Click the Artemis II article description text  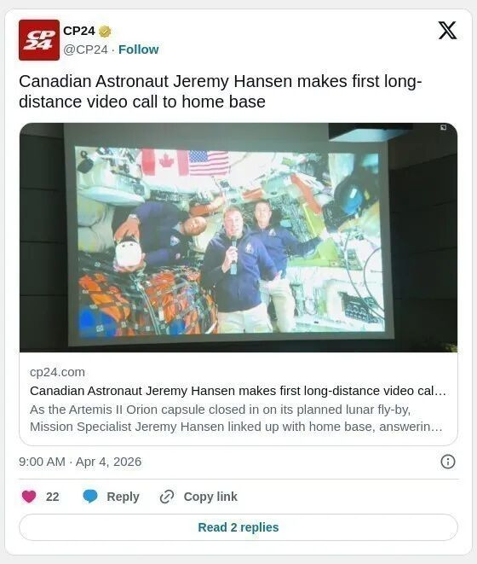236,418
